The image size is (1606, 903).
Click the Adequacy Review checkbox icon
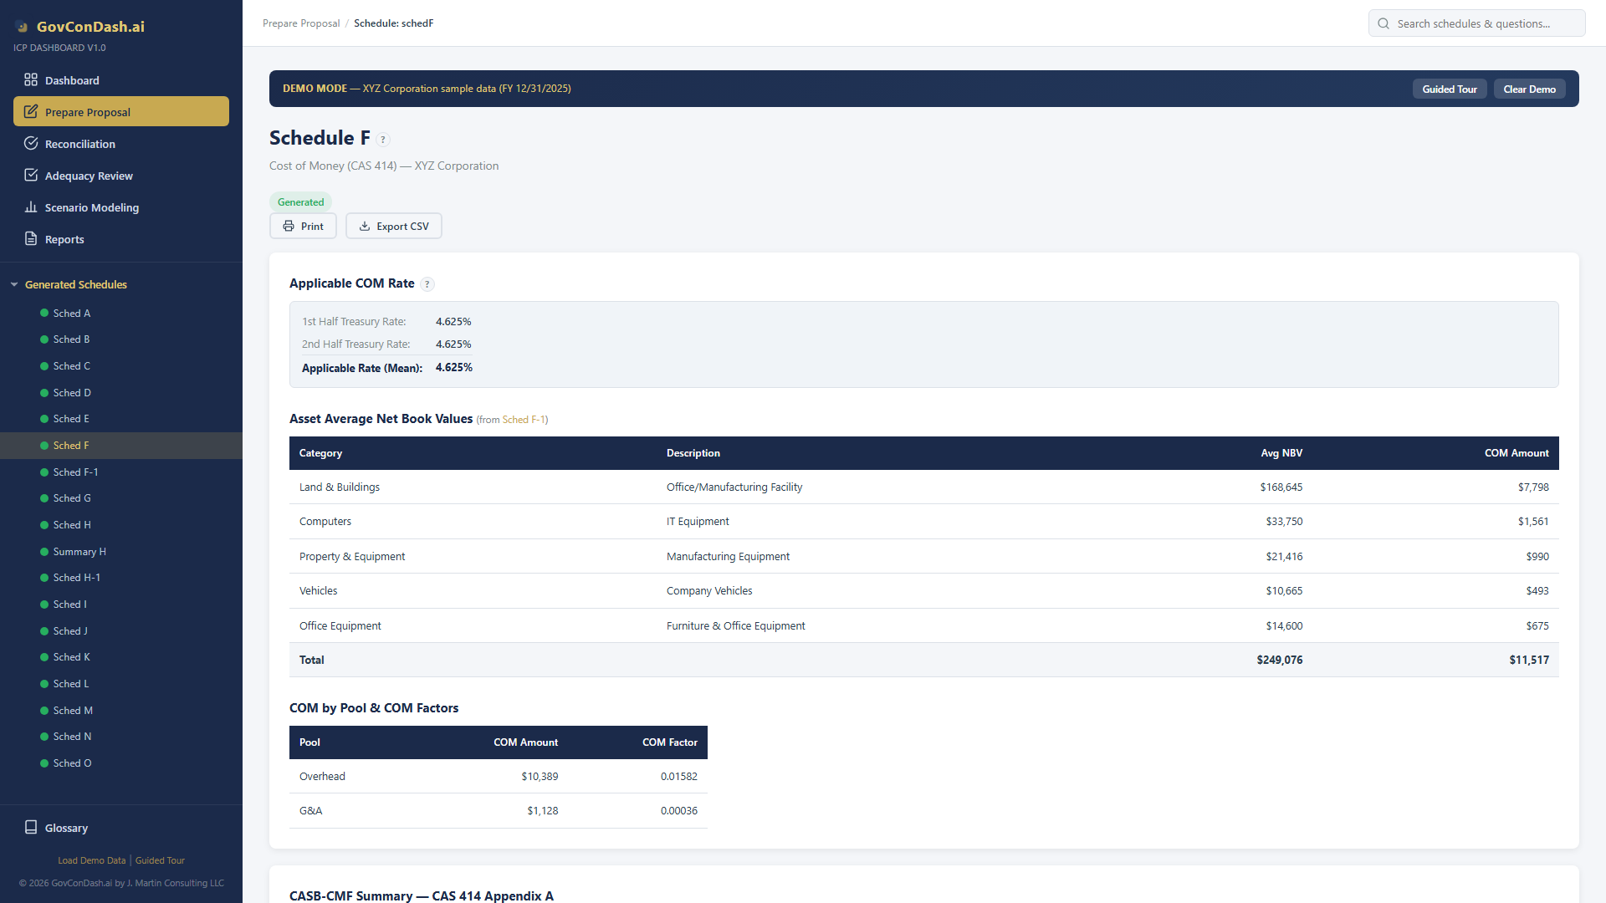tap(31, 176)
